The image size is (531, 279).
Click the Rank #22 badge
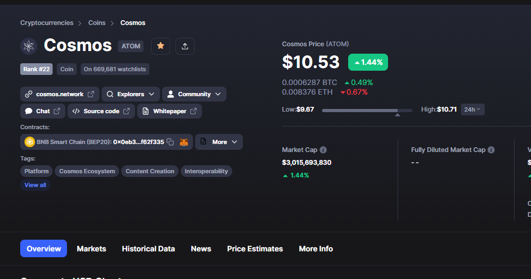[37, 69]
